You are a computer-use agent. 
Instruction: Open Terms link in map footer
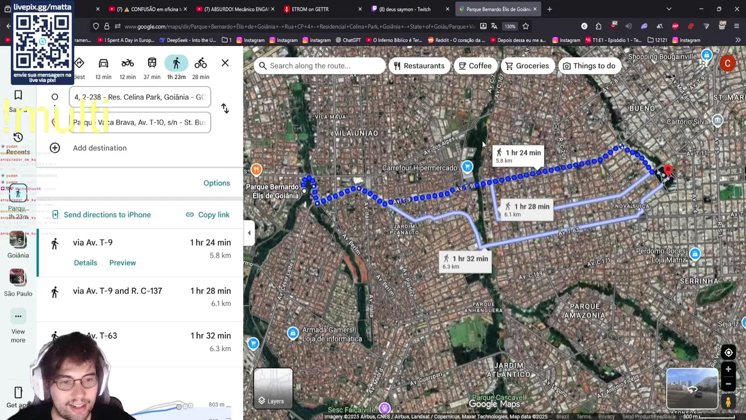pyautogui.click(x=583, y=416)
